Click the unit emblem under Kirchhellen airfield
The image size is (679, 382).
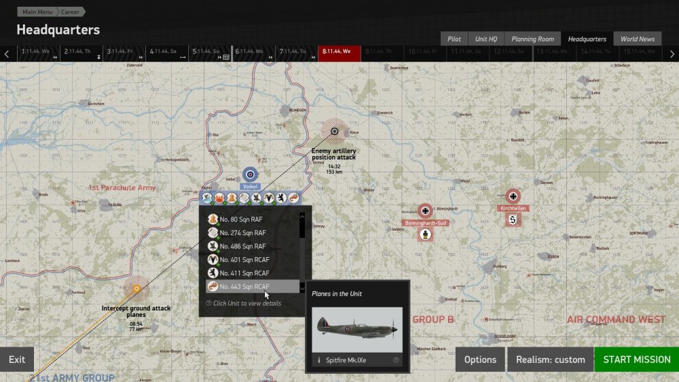coord(513,219)
